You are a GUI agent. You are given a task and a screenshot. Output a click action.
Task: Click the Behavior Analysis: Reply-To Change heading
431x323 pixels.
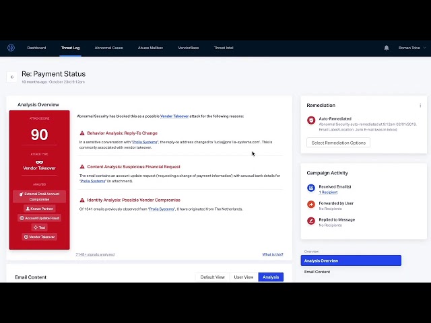[123, 133]
